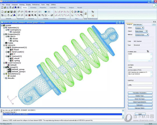Click the icon beside Available Jobs label
Viewport: 157px width, 125px height.
(148, 51)
